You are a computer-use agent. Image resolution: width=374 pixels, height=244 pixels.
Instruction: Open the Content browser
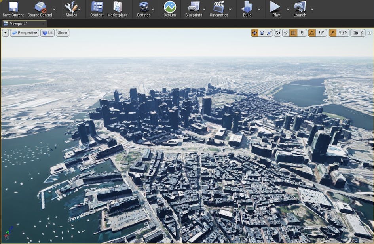pos(96,9)
